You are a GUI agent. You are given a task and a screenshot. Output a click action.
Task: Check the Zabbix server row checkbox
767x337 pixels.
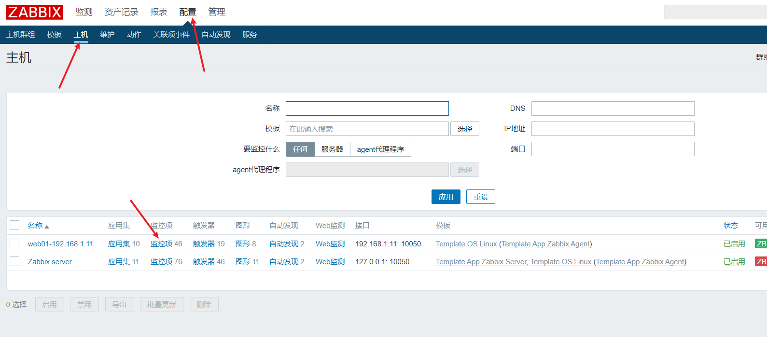pyautogui.click(x=14, y=261)
